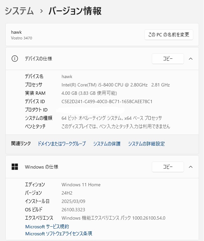The width and height of the screenshot is (204, 241).
Task: Click the この PC の名前を変更 button
Action: (169, 35)
